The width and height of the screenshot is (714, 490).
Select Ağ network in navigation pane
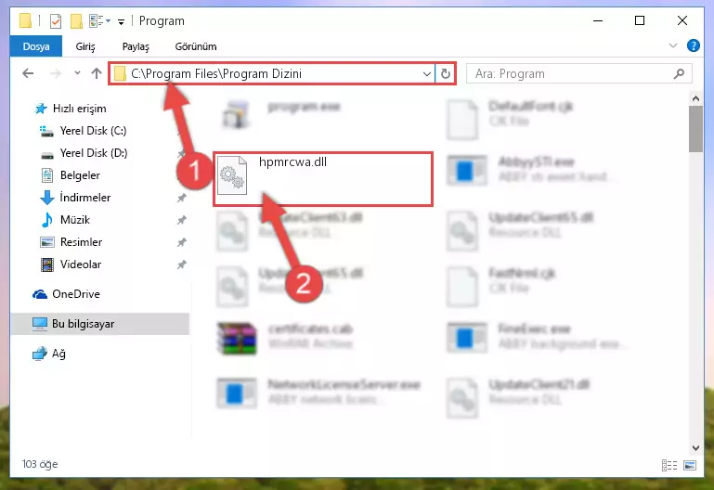[49, 354]
